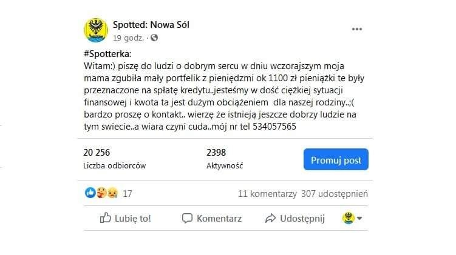
Task: Open the 307 udostępnień shares list
Action: (x=335, y=194)
